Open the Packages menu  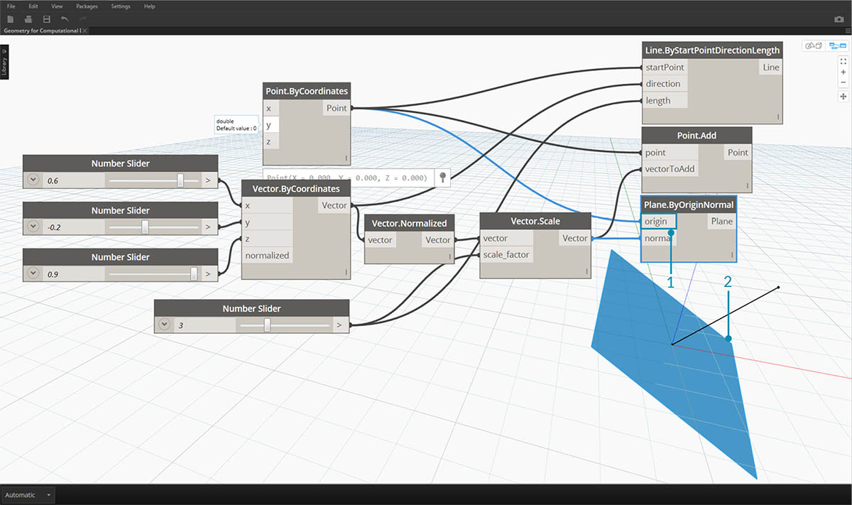[x=87, y=6]
